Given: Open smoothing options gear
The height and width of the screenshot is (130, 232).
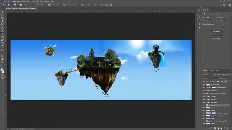Looking at the screenshot, I should pyautogui.click(x=83, y=5).
